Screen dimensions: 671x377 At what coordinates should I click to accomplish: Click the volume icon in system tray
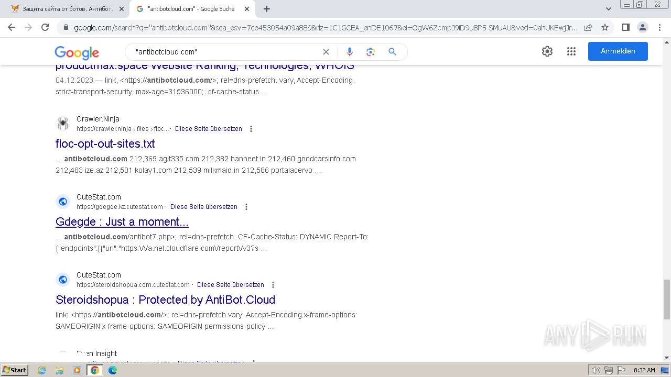(x=596, y=370)
